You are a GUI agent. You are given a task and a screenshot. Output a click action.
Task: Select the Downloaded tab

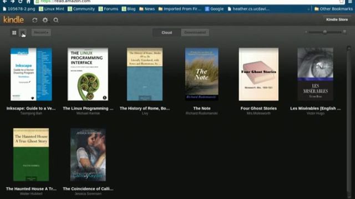point(195,33)
